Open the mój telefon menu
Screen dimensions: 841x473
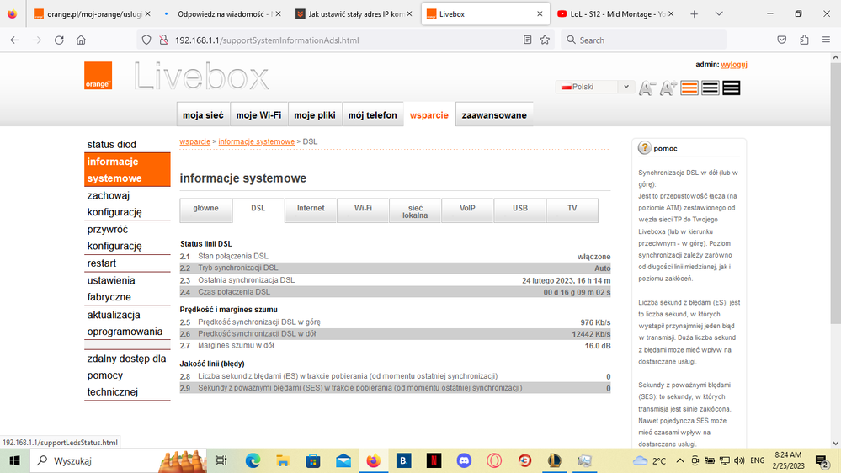point(373,114)
